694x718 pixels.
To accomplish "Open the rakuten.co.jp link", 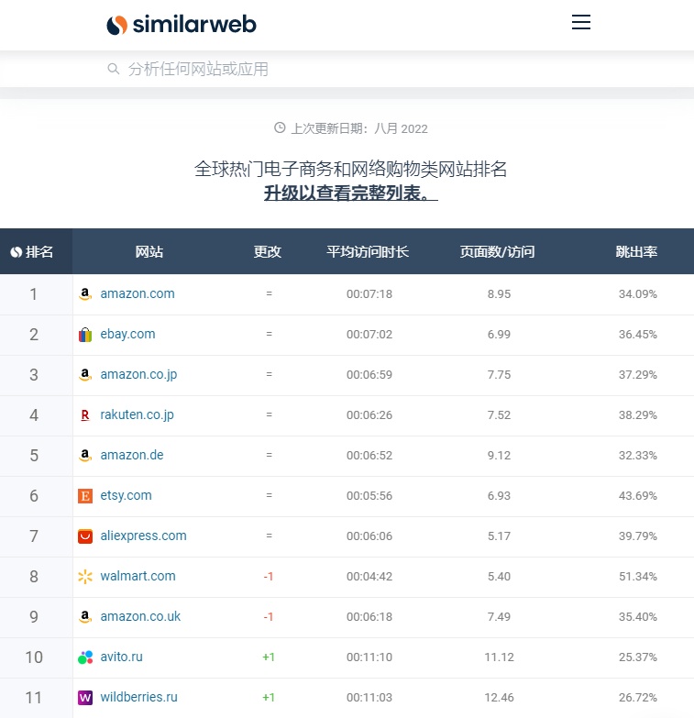I will click(137, 414).
